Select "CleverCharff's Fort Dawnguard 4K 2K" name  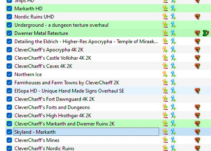54,99
